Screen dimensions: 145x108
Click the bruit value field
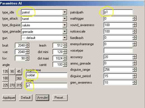click(20, 45)
